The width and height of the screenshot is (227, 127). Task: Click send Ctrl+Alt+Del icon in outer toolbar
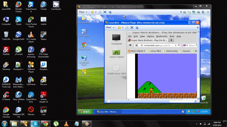pos(100,12)
